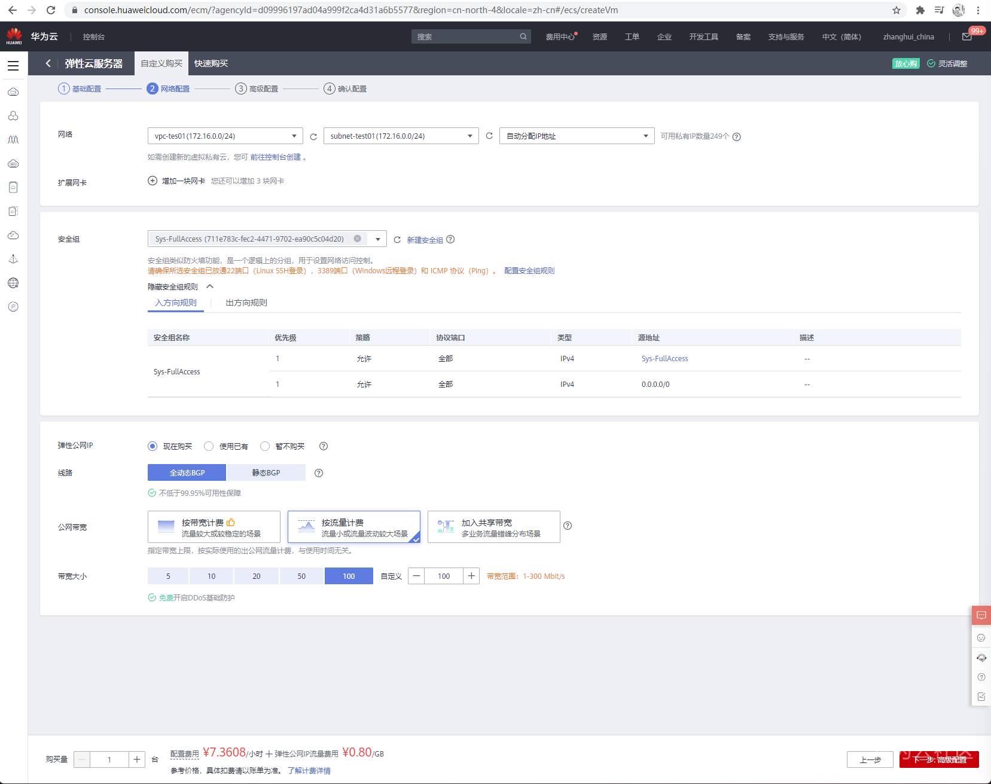This screenshot has width=991, height=784.
Task: Open the vpc-tes01 VPC dropdown
Action: tap(225, 136)
